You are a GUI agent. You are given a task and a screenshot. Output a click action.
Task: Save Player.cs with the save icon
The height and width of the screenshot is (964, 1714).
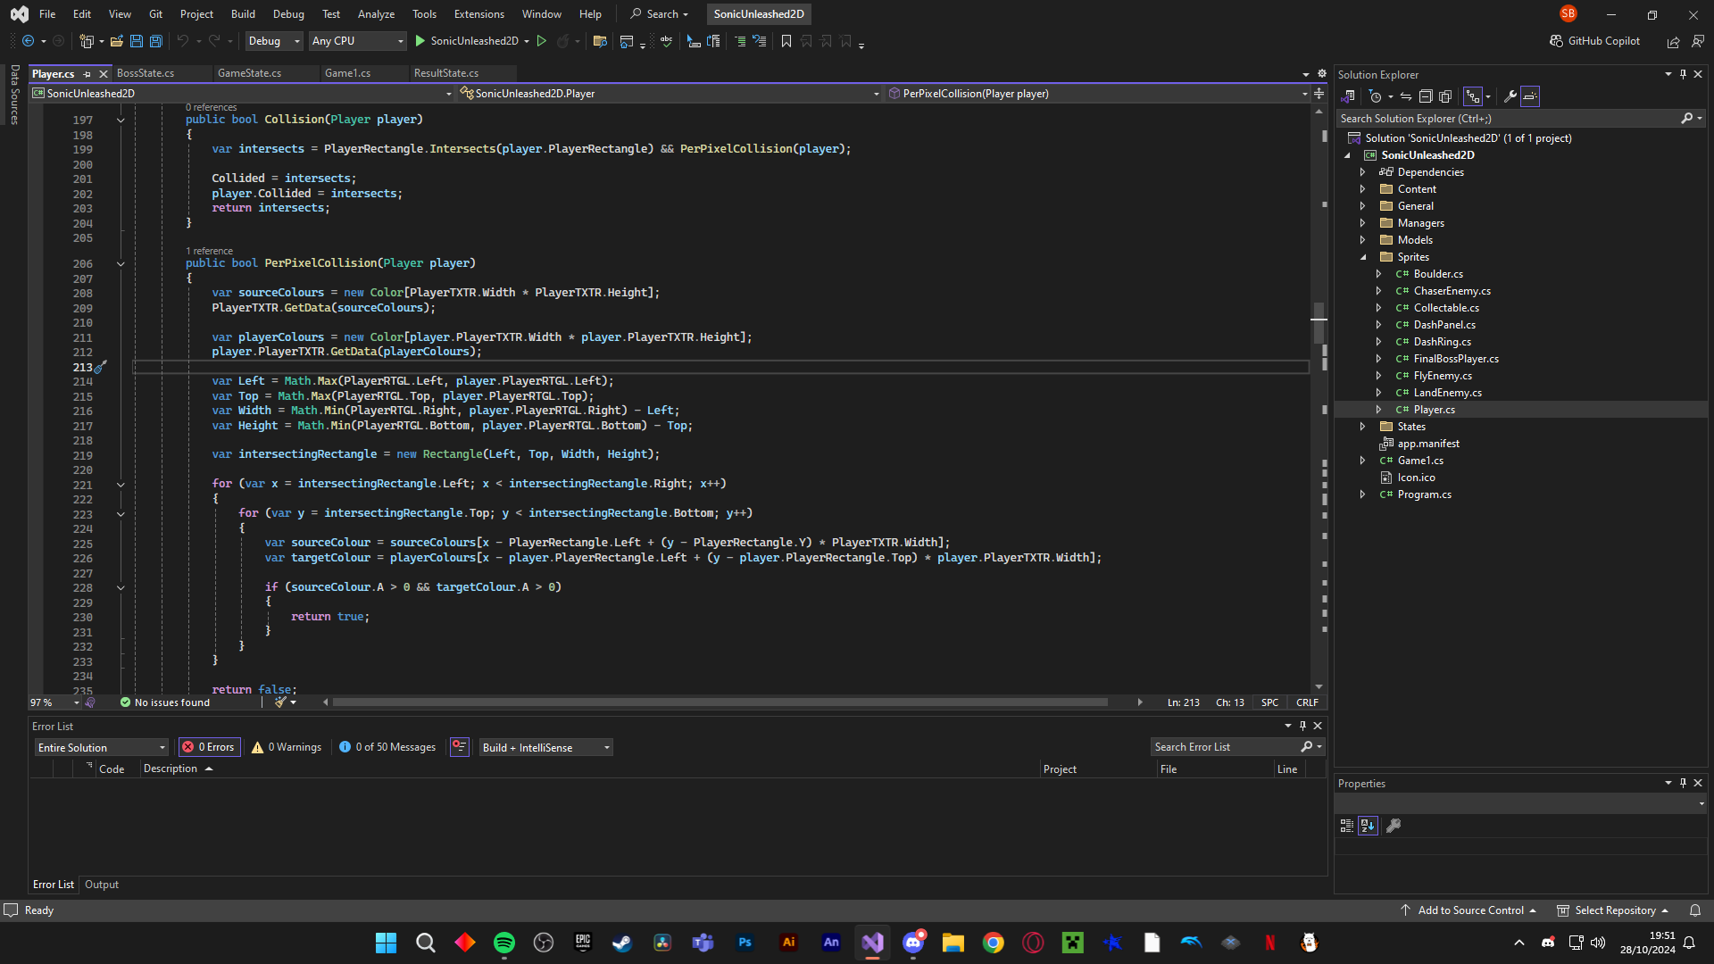point(136,41)
